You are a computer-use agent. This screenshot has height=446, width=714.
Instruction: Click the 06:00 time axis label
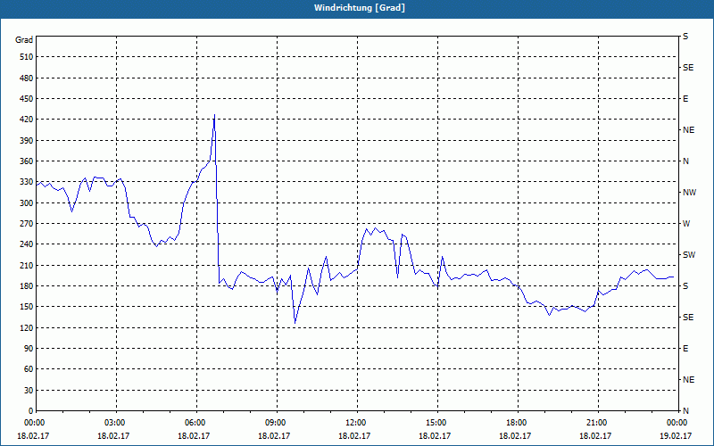click(x=196, y=423)
